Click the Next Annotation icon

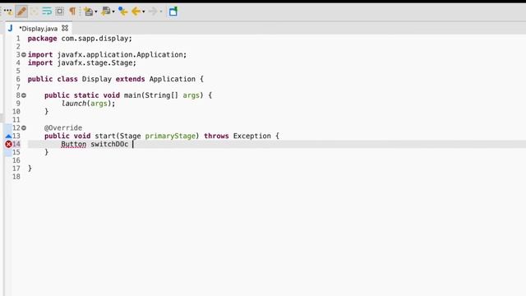[88, 12]
